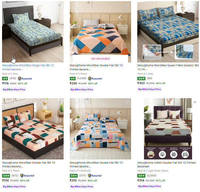Screen dimensions: 200x192
Task: Open Story@home Microfiber Single Flat bedsheet link
Action: click(28, 67)
